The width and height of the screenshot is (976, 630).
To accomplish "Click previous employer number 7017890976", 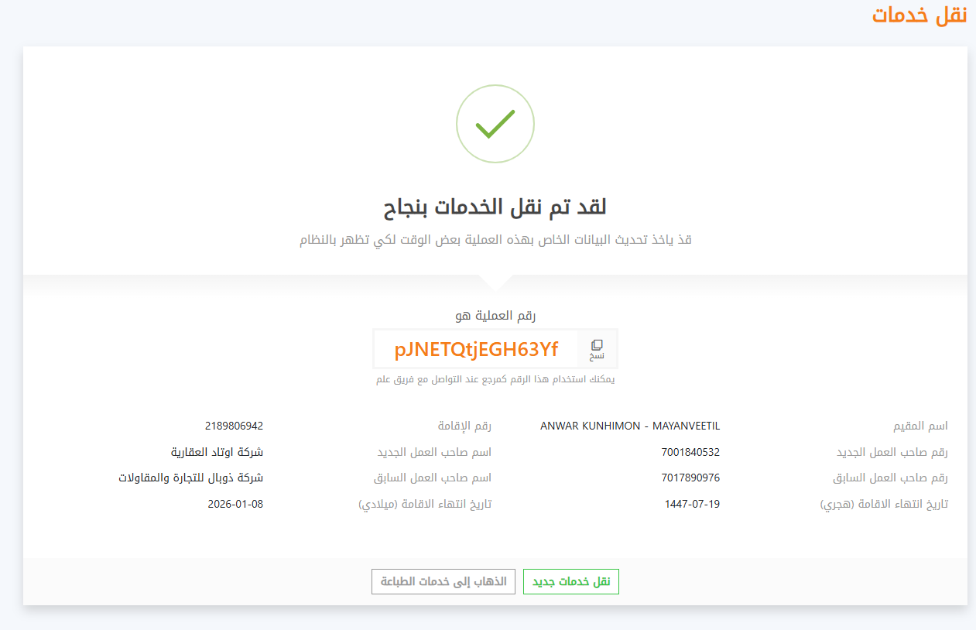I will point(690,478).
